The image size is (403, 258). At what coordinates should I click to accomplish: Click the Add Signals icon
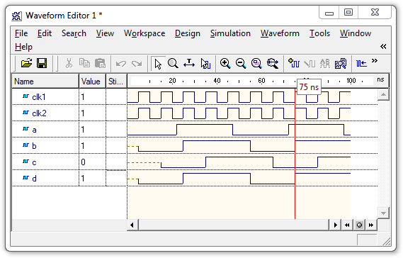pyautogui.click(x=294, y=63)
